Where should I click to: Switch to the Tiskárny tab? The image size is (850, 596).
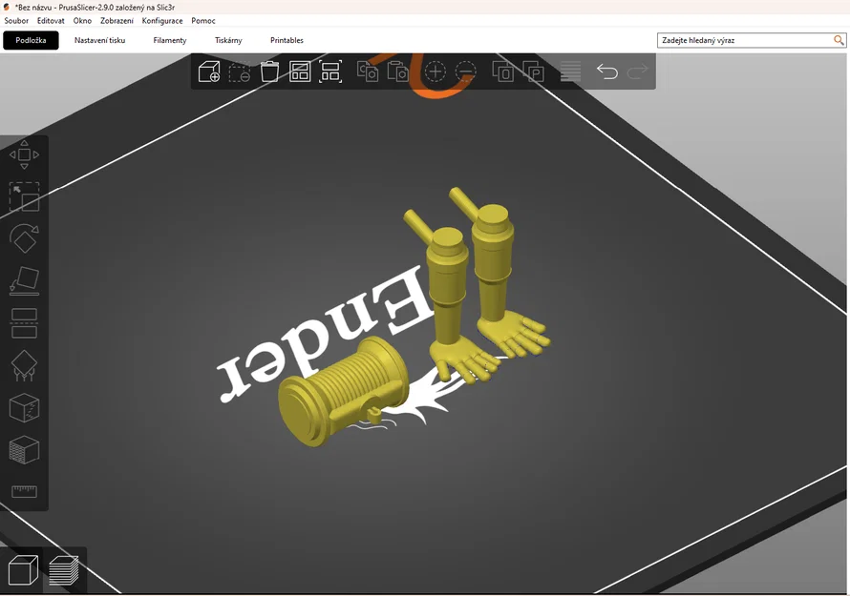click(x=228, y=40)
